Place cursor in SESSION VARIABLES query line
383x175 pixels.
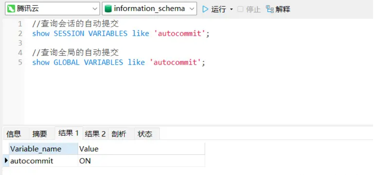(x=121, y=33)
